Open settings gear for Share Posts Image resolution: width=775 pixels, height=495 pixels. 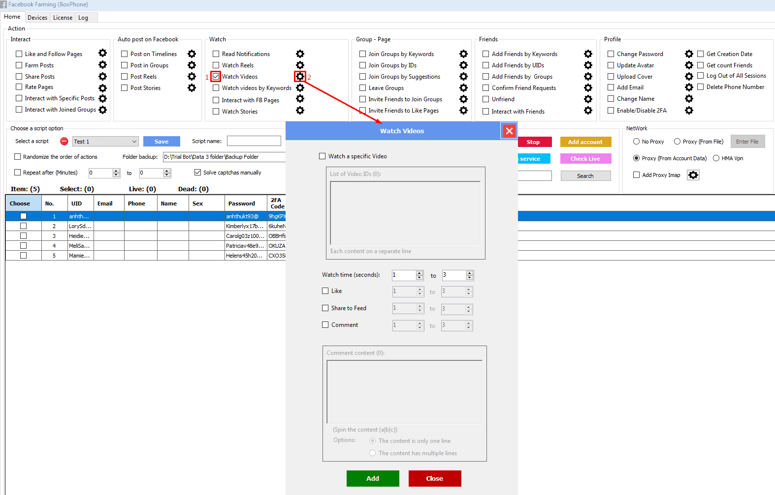point(102,76)
